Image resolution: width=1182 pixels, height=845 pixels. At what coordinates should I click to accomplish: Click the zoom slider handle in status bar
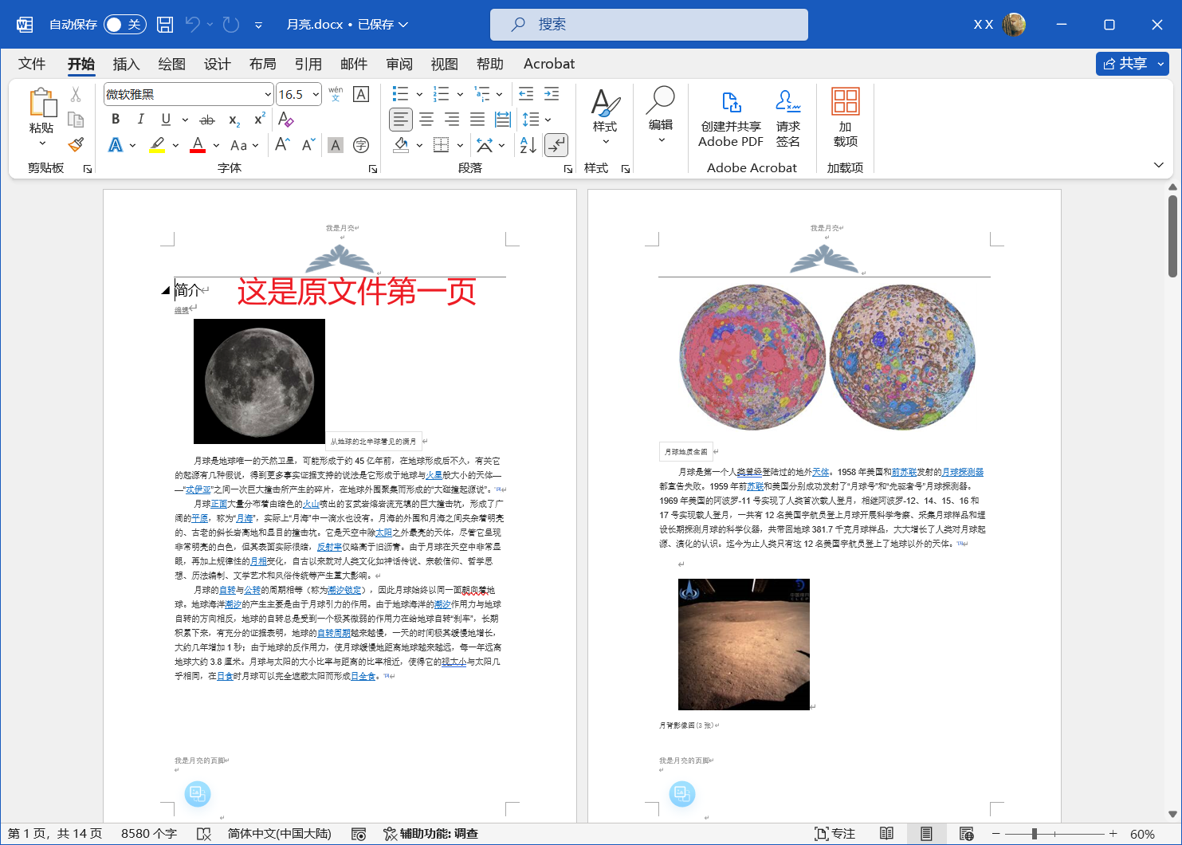click(x=1034, y=834)
